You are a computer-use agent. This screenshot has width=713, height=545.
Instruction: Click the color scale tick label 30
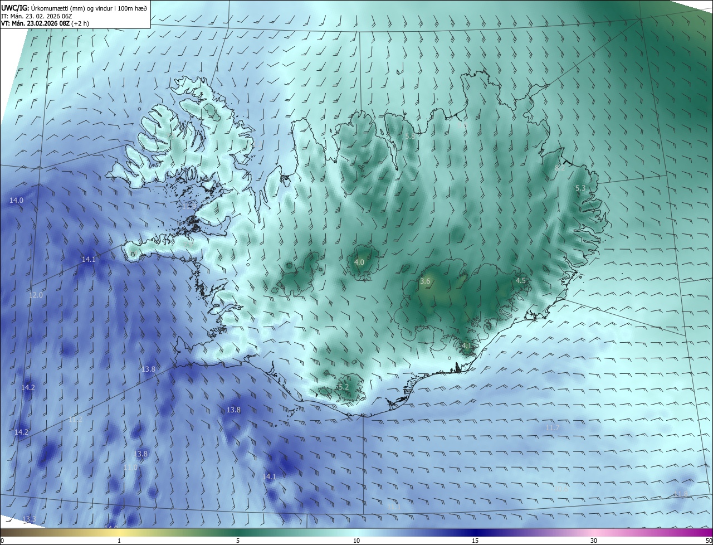[x=594, y=541]
